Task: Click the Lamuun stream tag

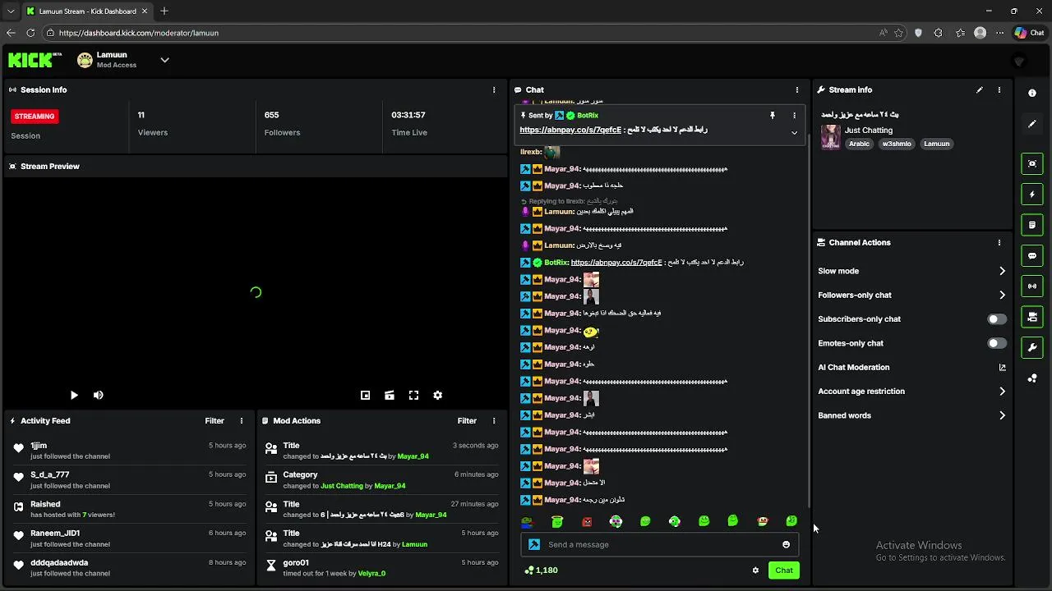Action: (936, 144)
